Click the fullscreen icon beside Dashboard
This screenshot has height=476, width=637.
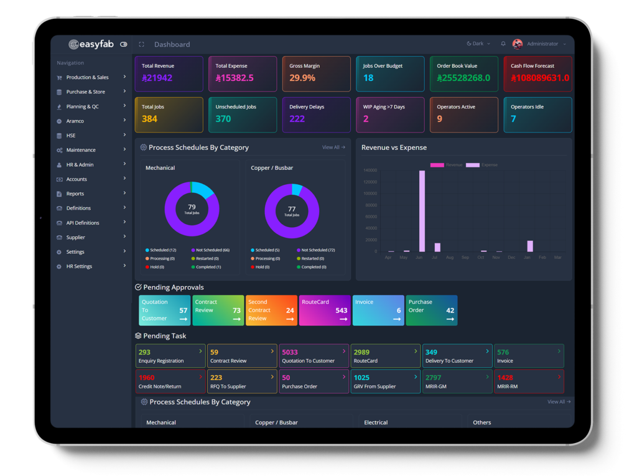point(141,44)
